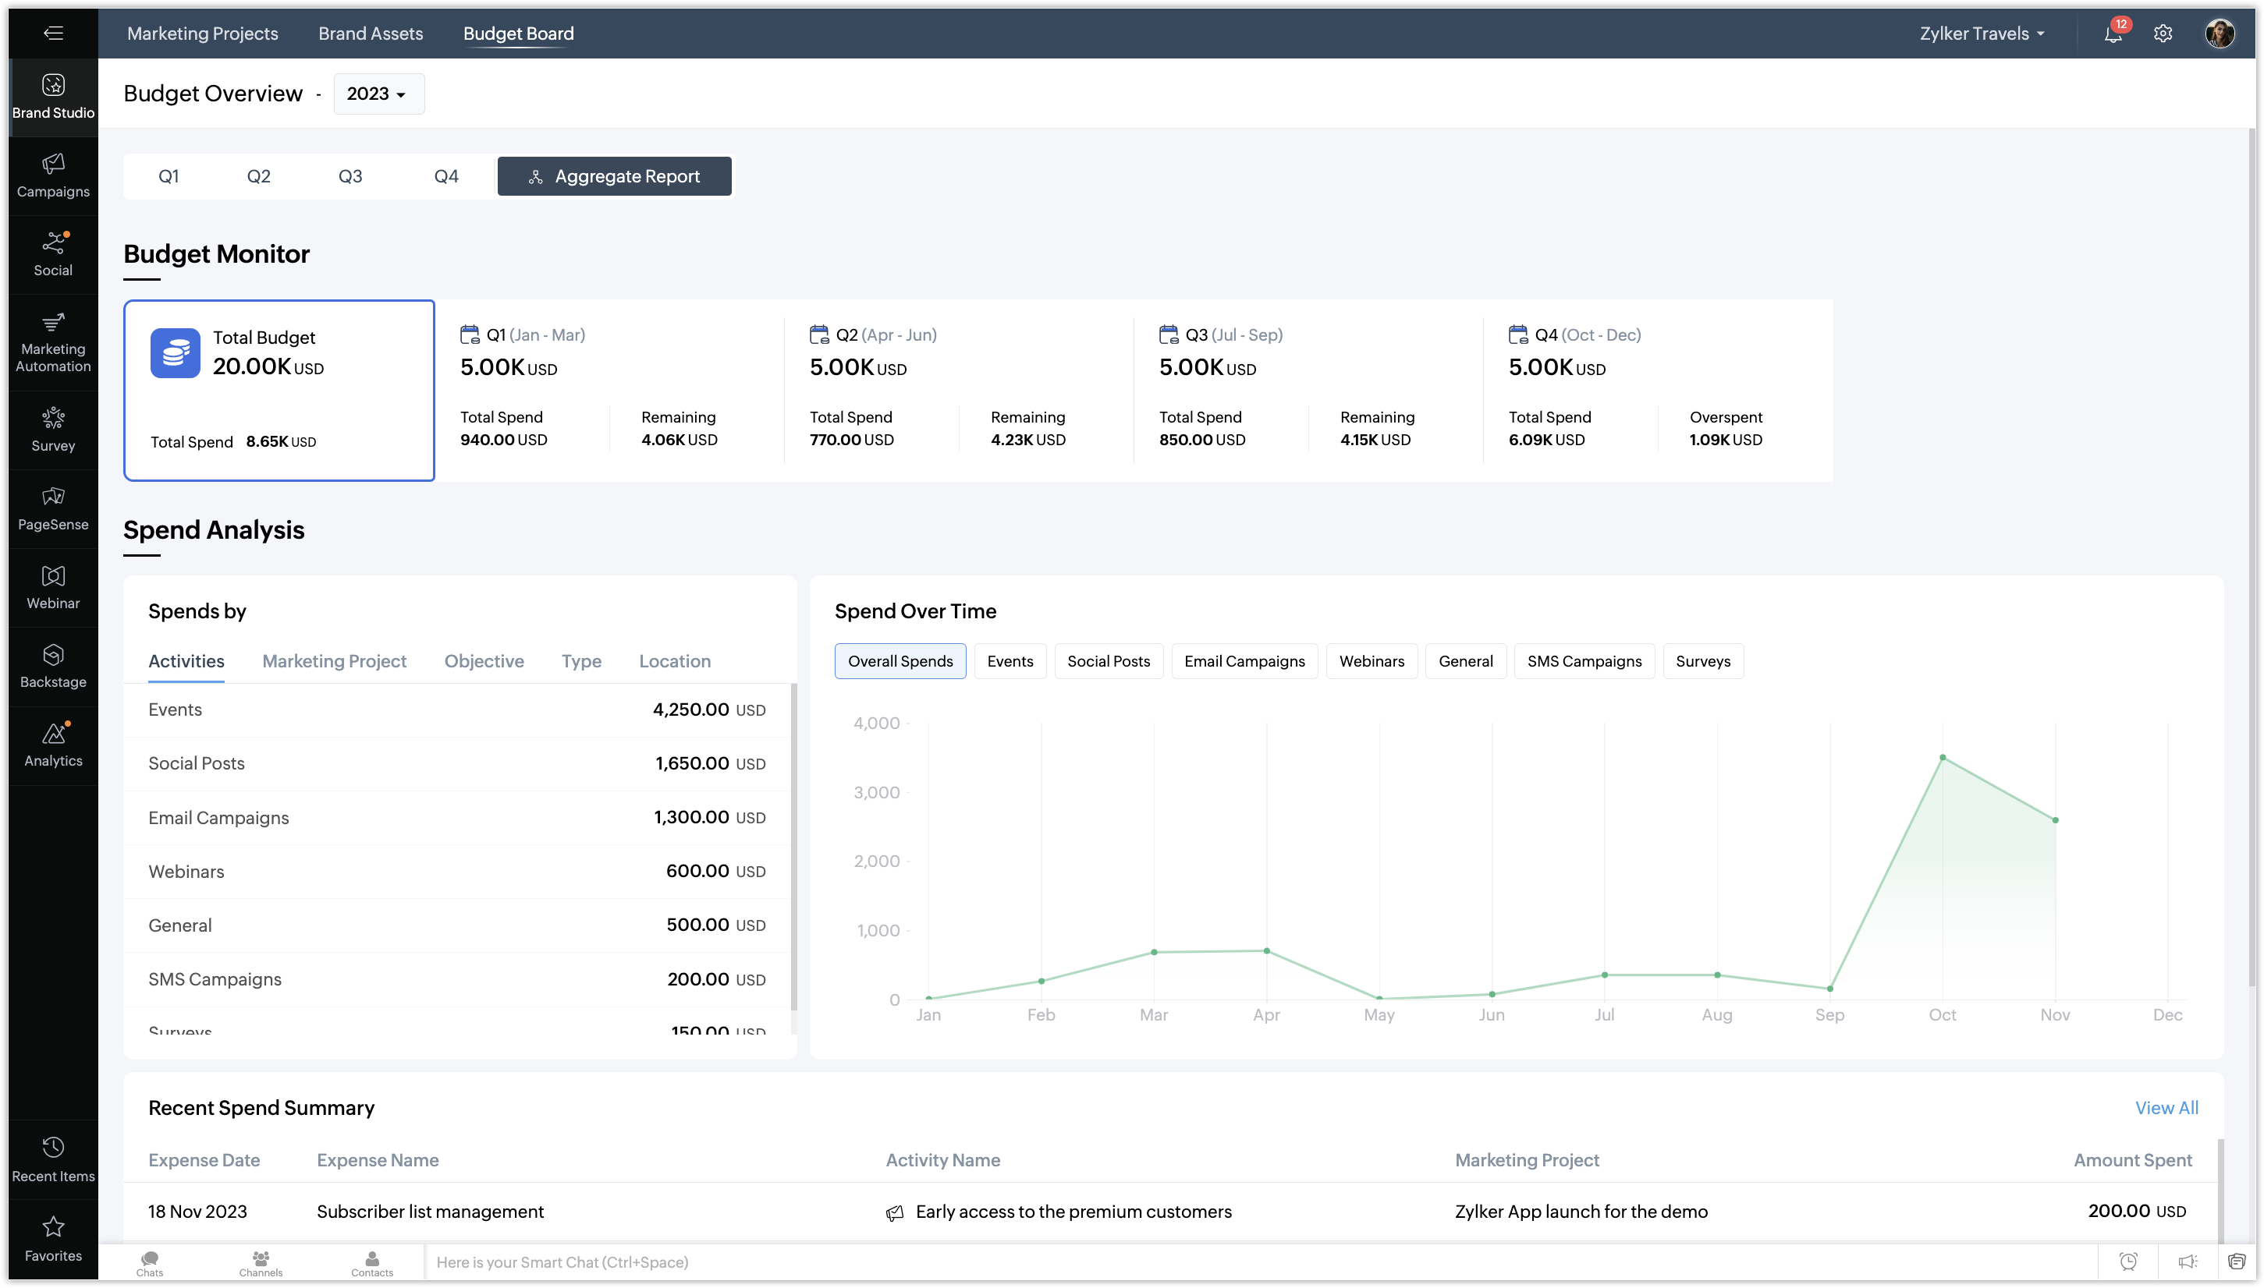Viewport: 2264px width, 1288px height.
Task: Open the Social module icon
Action: [53, 254]
